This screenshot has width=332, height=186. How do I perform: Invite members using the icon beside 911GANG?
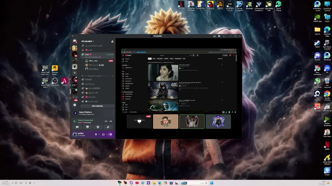pos(112,41)
